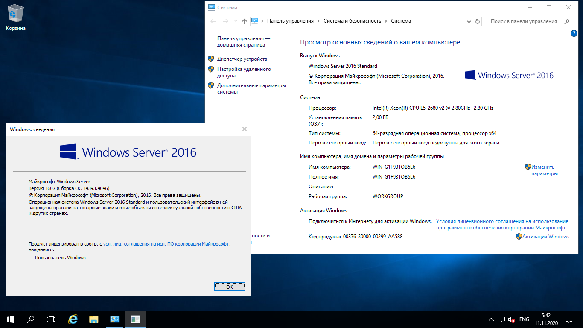The height and width of the screenshot is (328, 583).
Task: Click the muted volume tray icon
Action: (511, 319)
